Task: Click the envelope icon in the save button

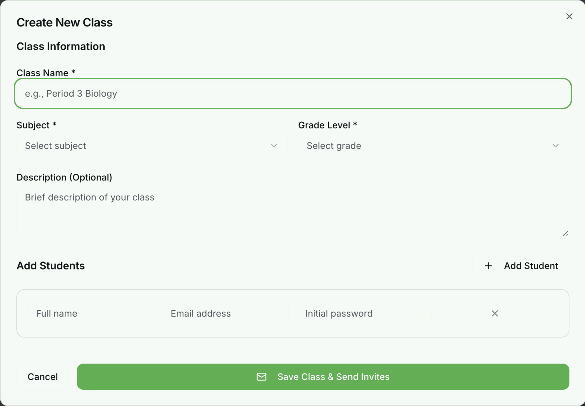Action: click(x=261, y=377)
